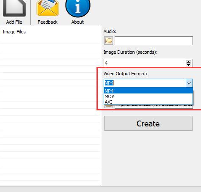Select AVI from the format list

pos(148,102)
